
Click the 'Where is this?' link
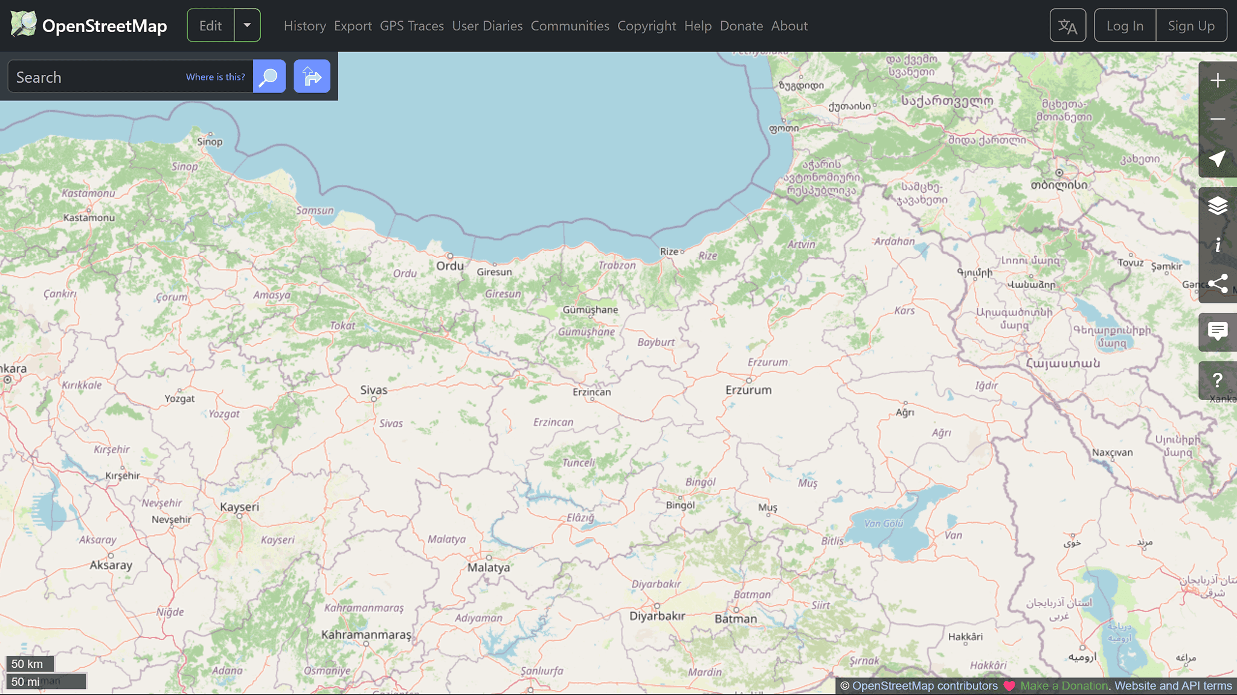pos(215,77)
